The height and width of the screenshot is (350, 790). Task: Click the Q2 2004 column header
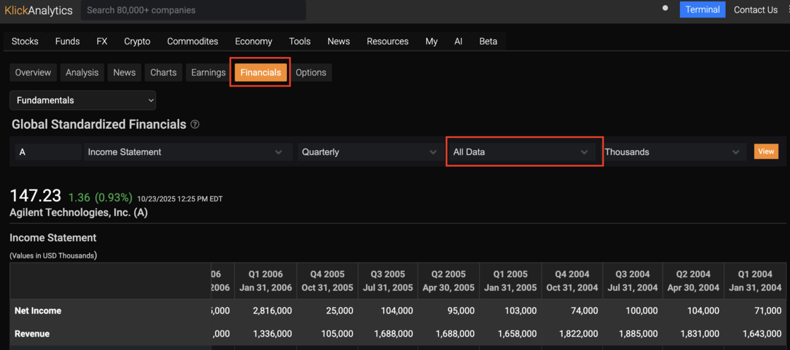tap(693, 281)
